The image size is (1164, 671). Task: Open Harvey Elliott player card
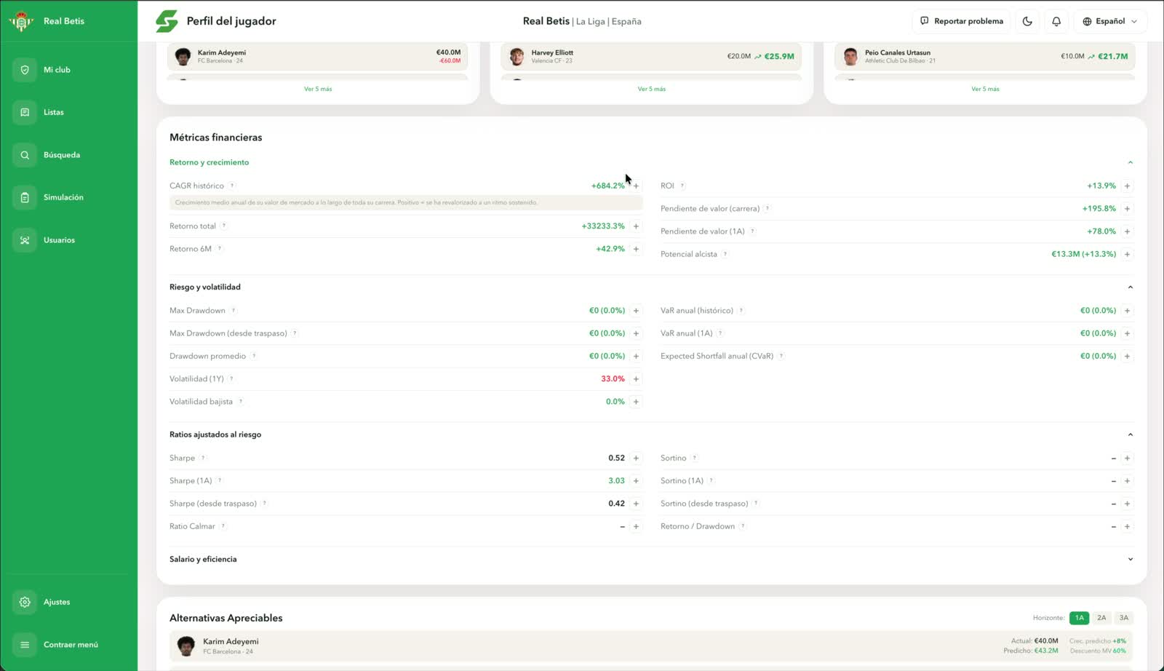tap(651, 56)
